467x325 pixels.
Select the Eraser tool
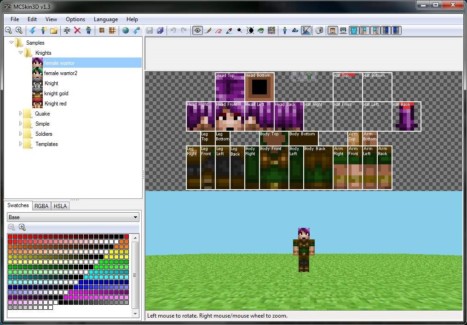pyautogui.click(x=218, y=30)
